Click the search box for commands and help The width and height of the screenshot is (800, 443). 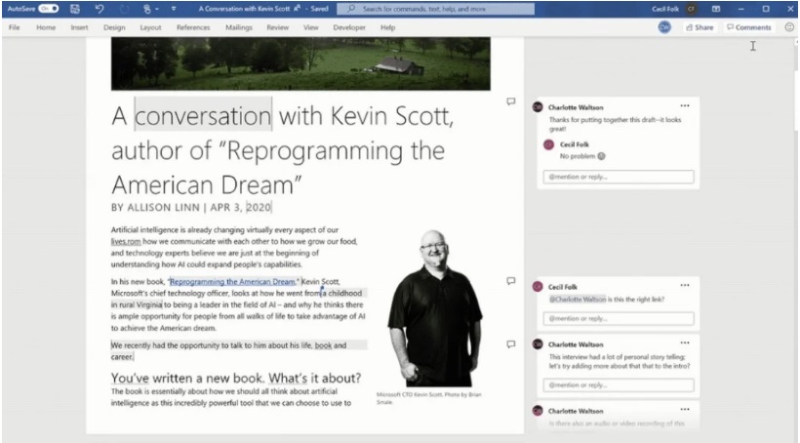click(440, 9)
